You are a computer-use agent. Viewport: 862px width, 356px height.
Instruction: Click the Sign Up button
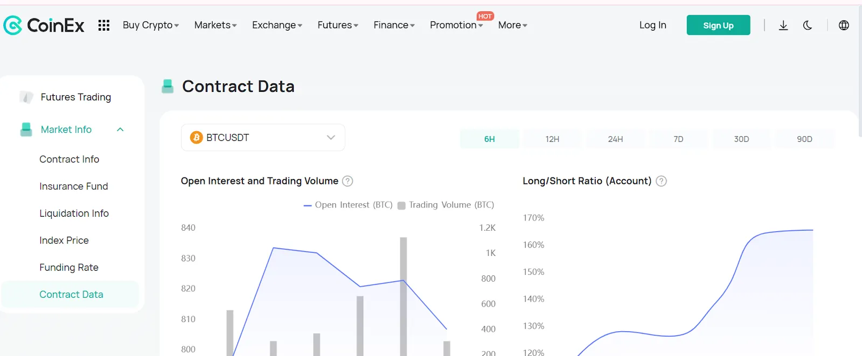(718, 25)
